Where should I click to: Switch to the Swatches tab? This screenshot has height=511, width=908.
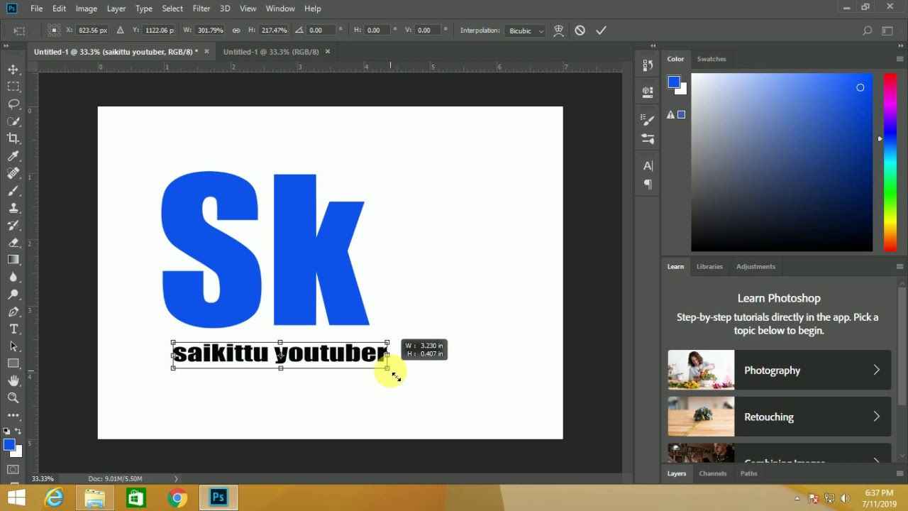(712, 59)
